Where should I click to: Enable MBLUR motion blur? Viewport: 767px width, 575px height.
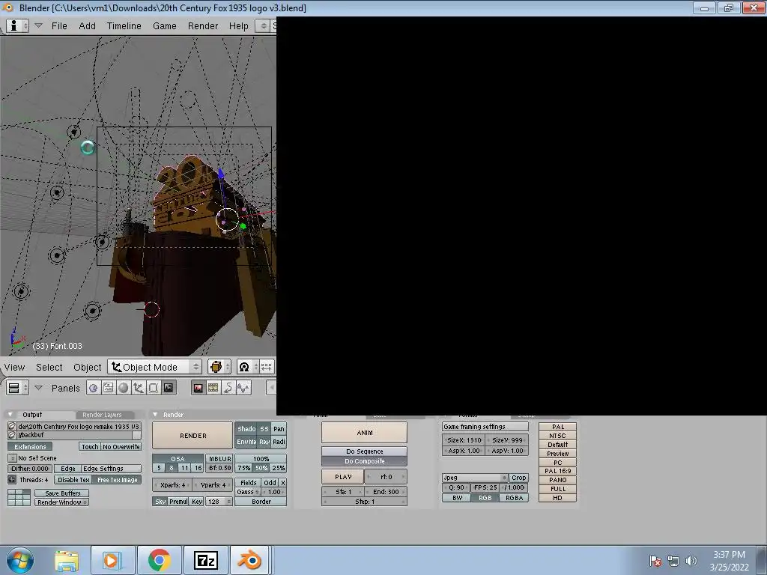219,459
